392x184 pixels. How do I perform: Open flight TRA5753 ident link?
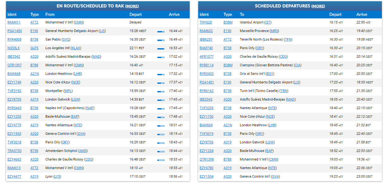coord(15,151)
